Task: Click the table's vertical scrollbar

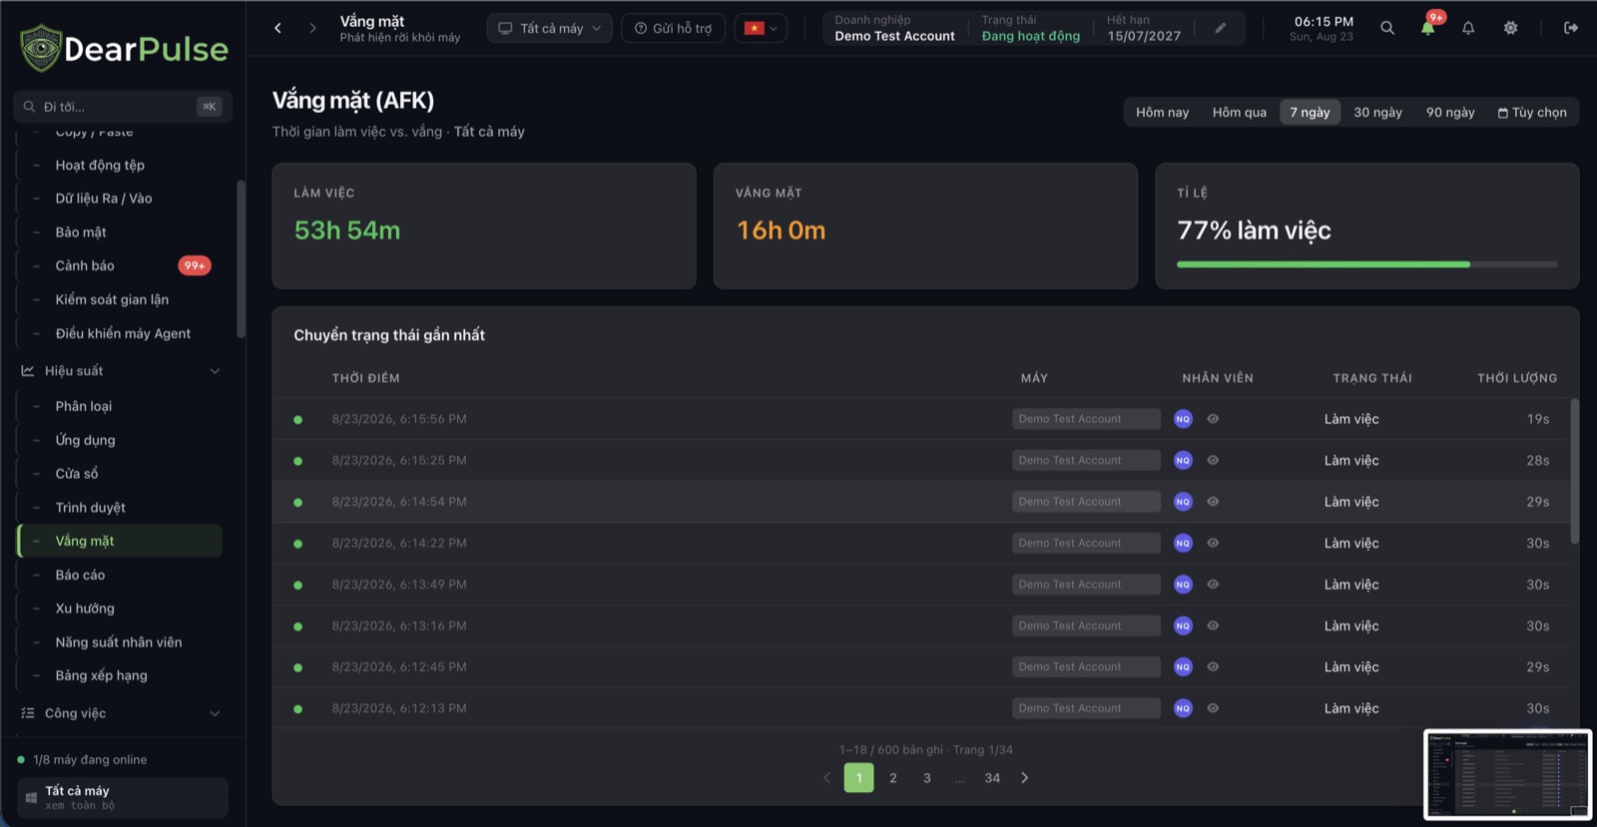Action: pyautogui.click(x=1575, y=471)
